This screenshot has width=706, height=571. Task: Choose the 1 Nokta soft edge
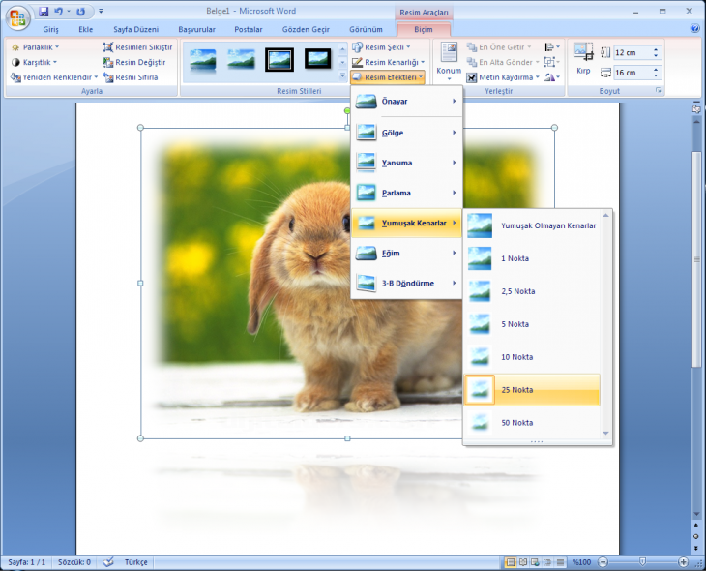tap(532, 258)
